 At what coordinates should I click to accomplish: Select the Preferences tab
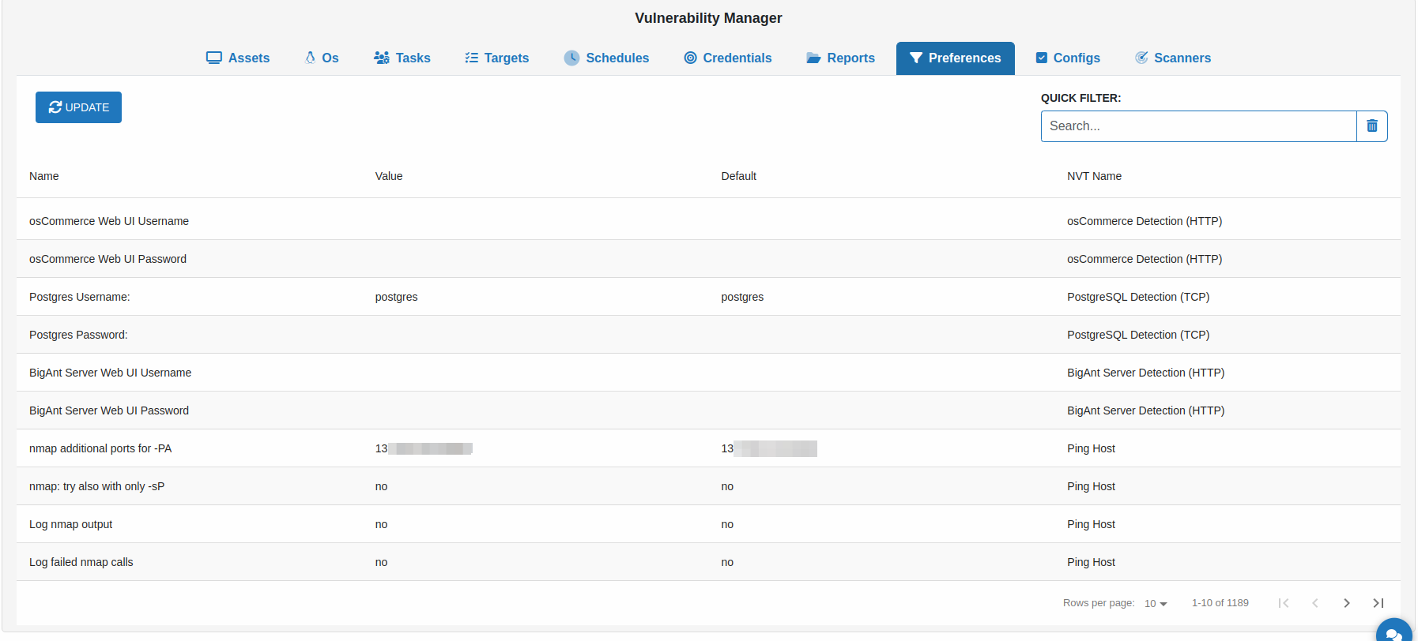(955, 58)
